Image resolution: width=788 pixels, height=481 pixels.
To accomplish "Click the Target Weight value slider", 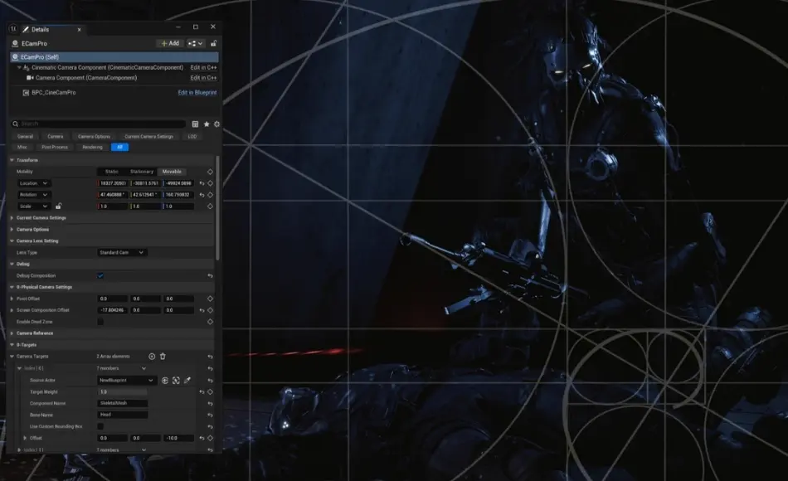I will click(123, 392).
